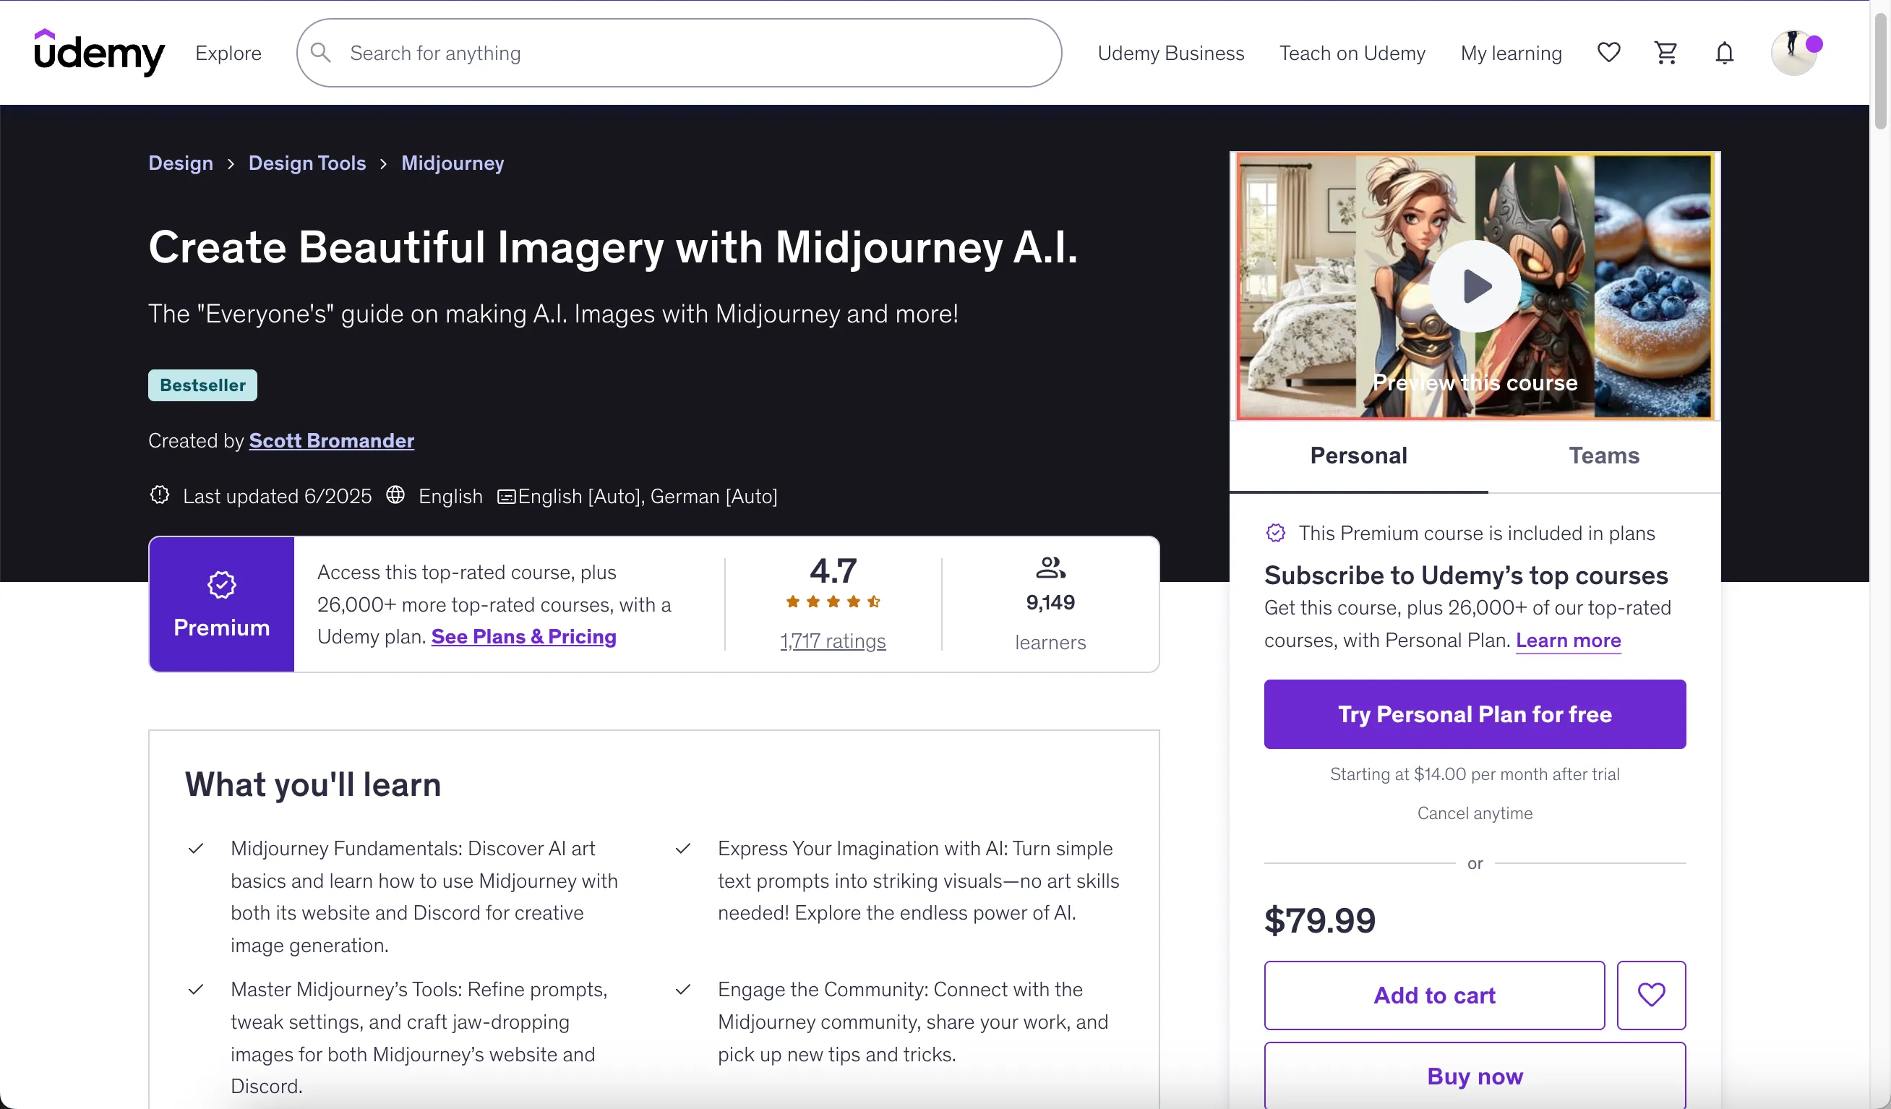Click the Udemy logo
This screenshot has height=1109, width=1891.
click(x=99, y=53)
